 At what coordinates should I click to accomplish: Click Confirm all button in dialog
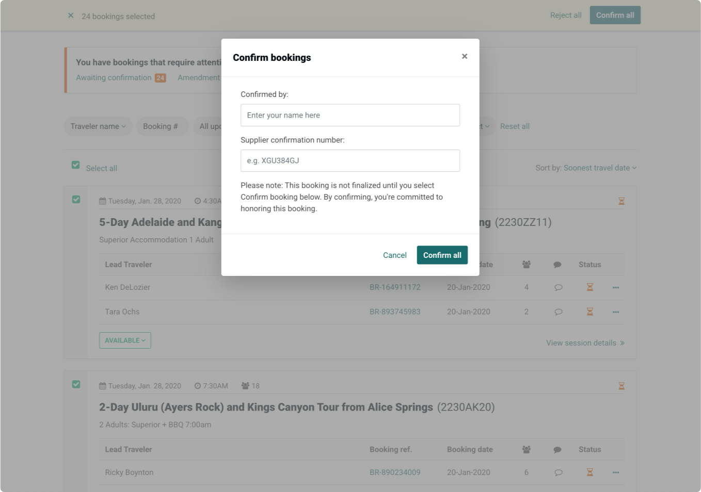pyautogui.click(x=442, y=255)
